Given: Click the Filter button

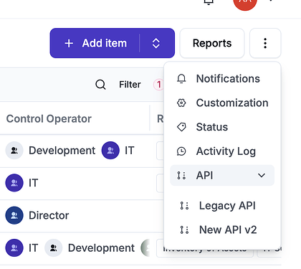Looking at the screenshot, I should point(130,85).
